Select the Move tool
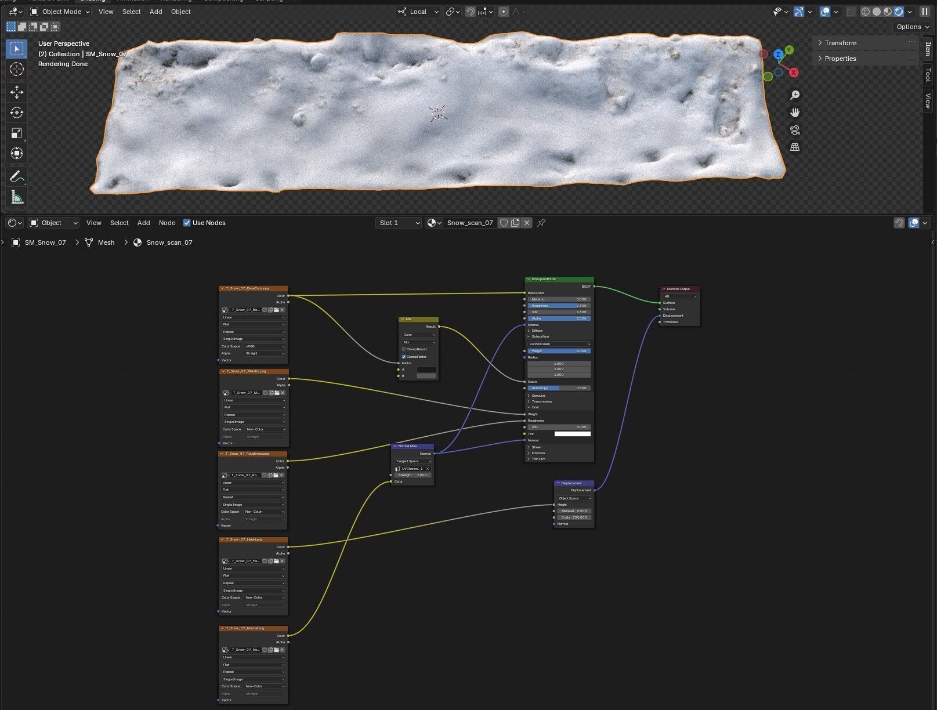The image size is (937, 710). [x=16, y=92]
